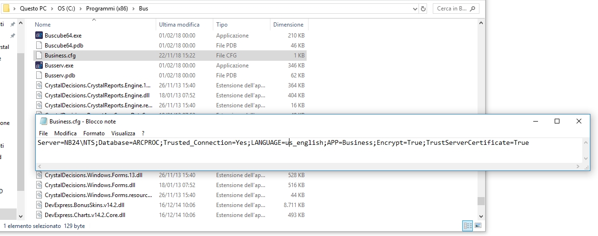
Task: Select the CrystalDecisions.Windows.Forms.dll file icon
Action: [39, 185]
